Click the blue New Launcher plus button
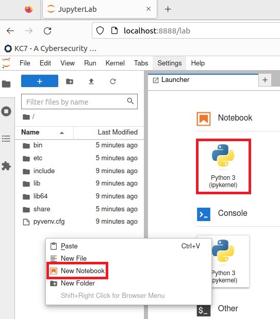Viewport: 280px width, 319px height. [40, 81]
